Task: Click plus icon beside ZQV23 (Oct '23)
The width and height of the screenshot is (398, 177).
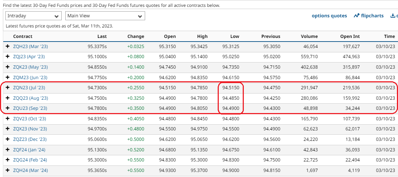Action: tap(8, 119)
